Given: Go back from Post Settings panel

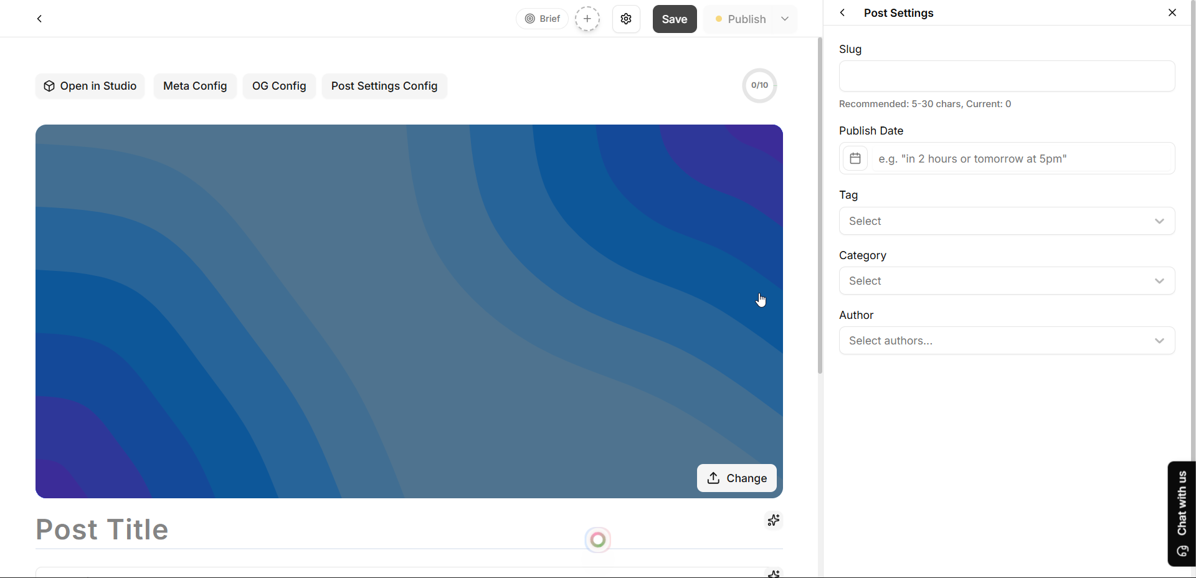Looking at the screenshot, I should tap(842, 12).
